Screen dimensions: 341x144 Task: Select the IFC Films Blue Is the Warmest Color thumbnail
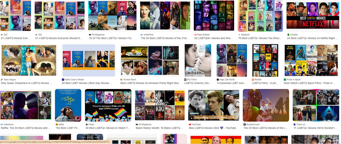[198, 60]
